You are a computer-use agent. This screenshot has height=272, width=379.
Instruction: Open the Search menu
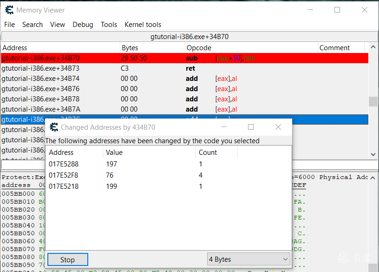33,25
